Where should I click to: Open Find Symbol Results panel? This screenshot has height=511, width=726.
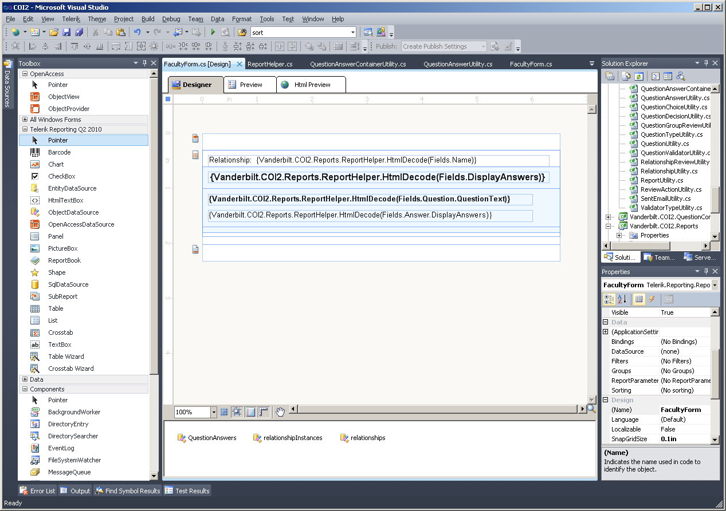click(x=128, y=490)
